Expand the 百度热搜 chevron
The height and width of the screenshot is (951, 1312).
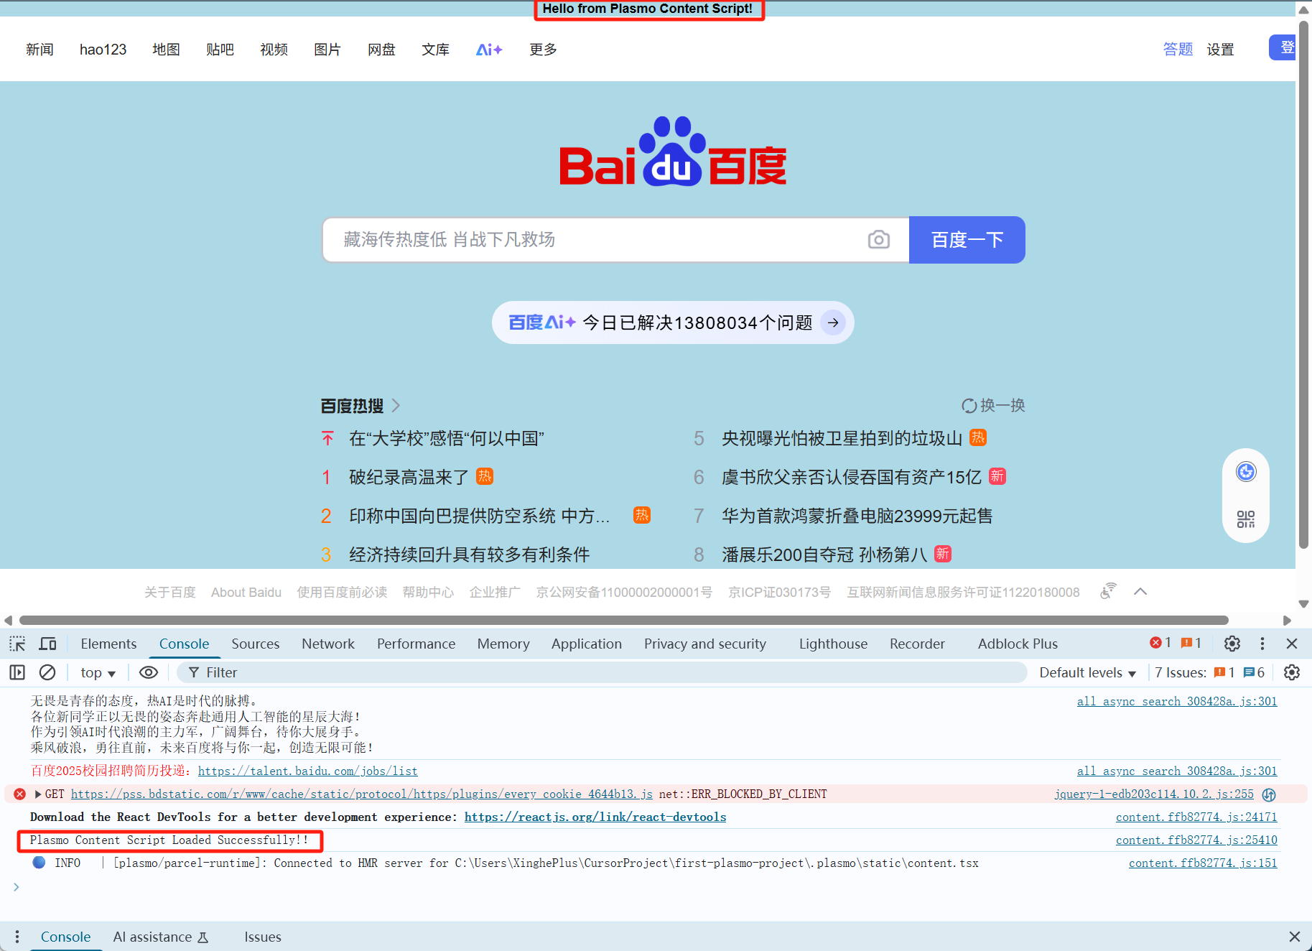click(x=396, y=406)
